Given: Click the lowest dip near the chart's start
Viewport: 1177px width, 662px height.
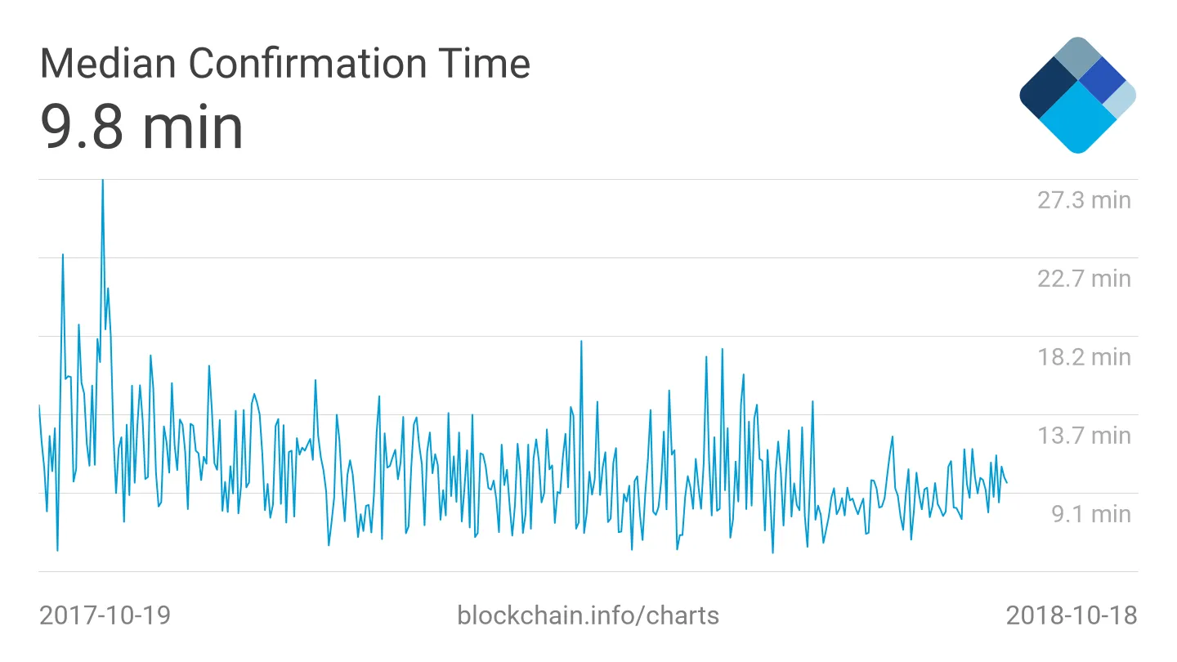Looking at the screenshot, I should pos(57,550).
